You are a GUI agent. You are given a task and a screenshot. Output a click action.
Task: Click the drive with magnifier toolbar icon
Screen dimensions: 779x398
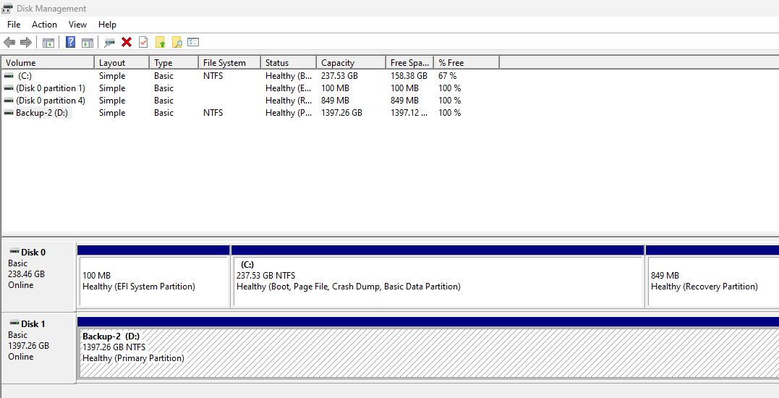pos(109,43)
